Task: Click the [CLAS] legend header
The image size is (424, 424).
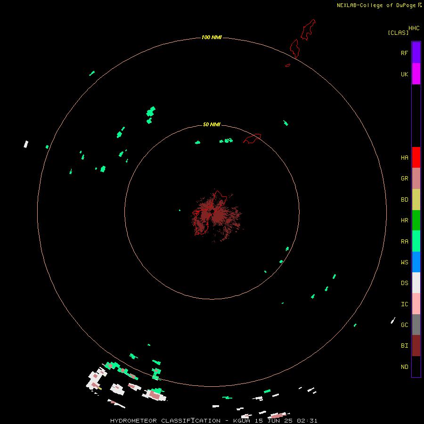Action: click(x=398, y=33)
